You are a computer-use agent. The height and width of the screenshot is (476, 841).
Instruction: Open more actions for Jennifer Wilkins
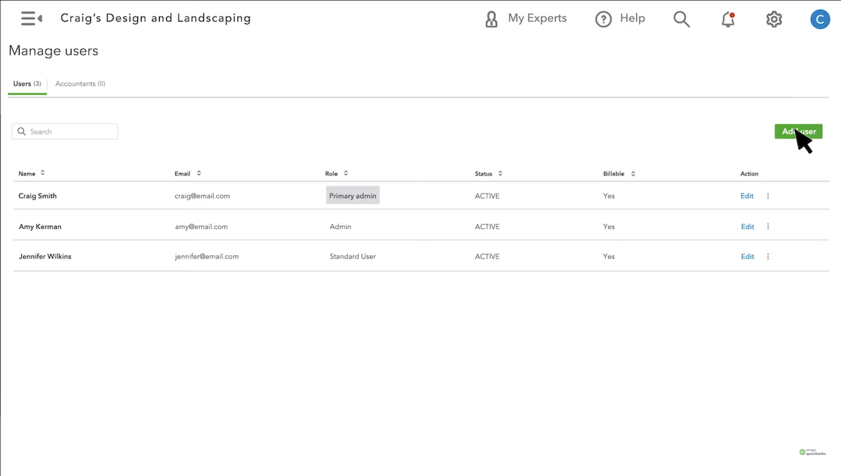tap(768, 257)
